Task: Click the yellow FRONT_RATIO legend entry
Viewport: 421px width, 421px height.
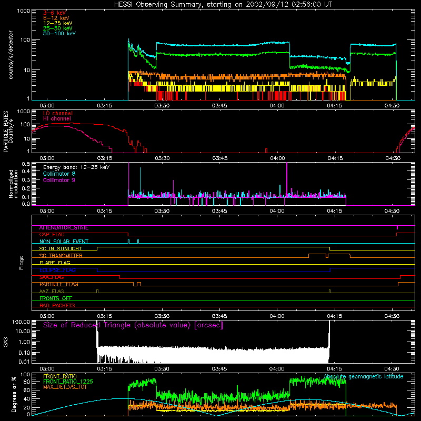Action: 60,376
